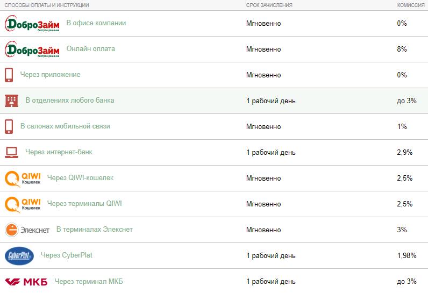Image resolution: width=428 pixels, height=293 pixels.
Task: Open the Через интернет-банк link
Action: (59, 152)
